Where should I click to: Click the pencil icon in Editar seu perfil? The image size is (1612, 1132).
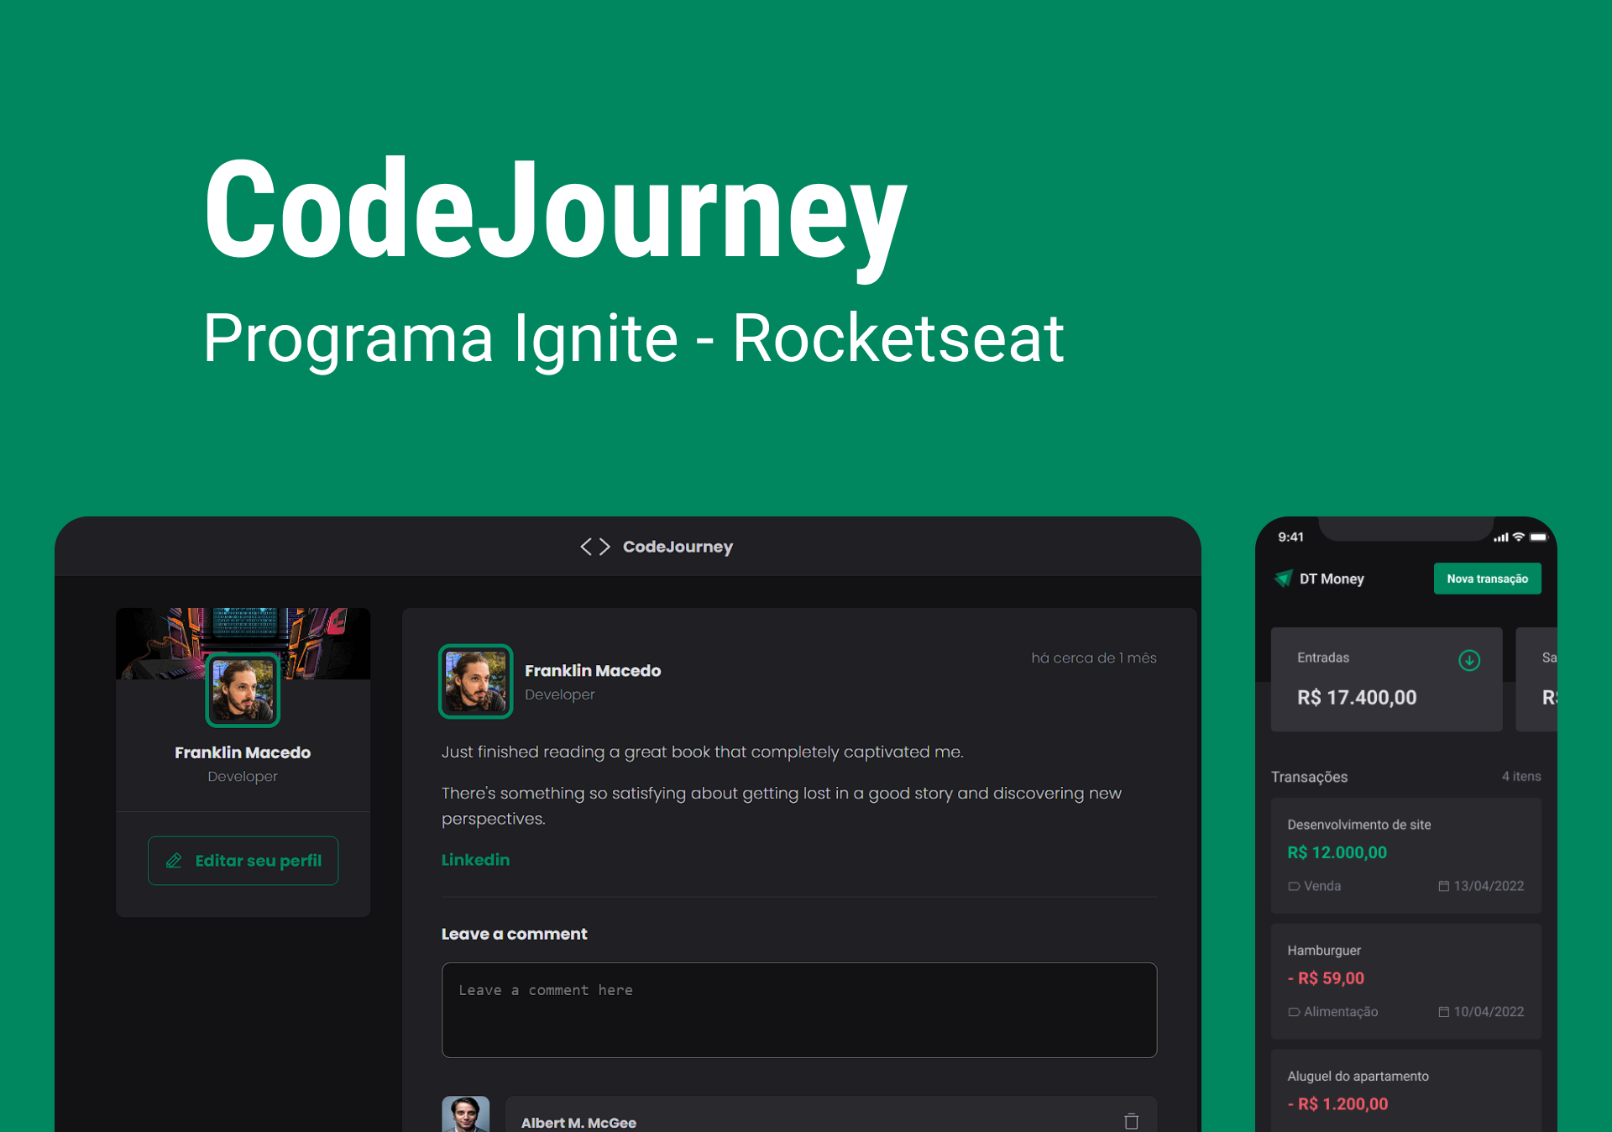pos(174,861)
